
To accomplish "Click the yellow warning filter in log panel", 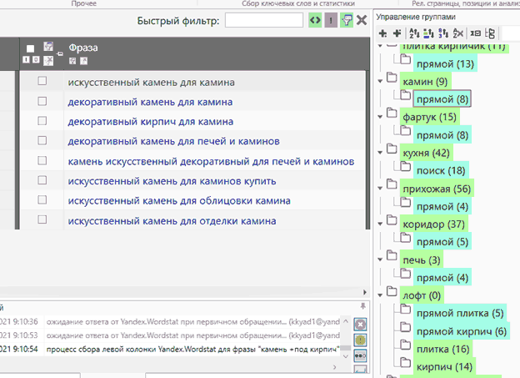I will coord(360,340).
